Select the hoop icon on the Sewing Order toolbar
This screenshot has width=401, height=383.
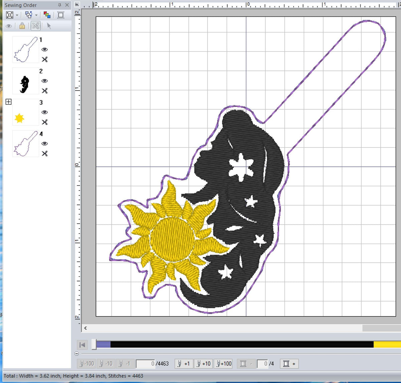click(60, 15)
